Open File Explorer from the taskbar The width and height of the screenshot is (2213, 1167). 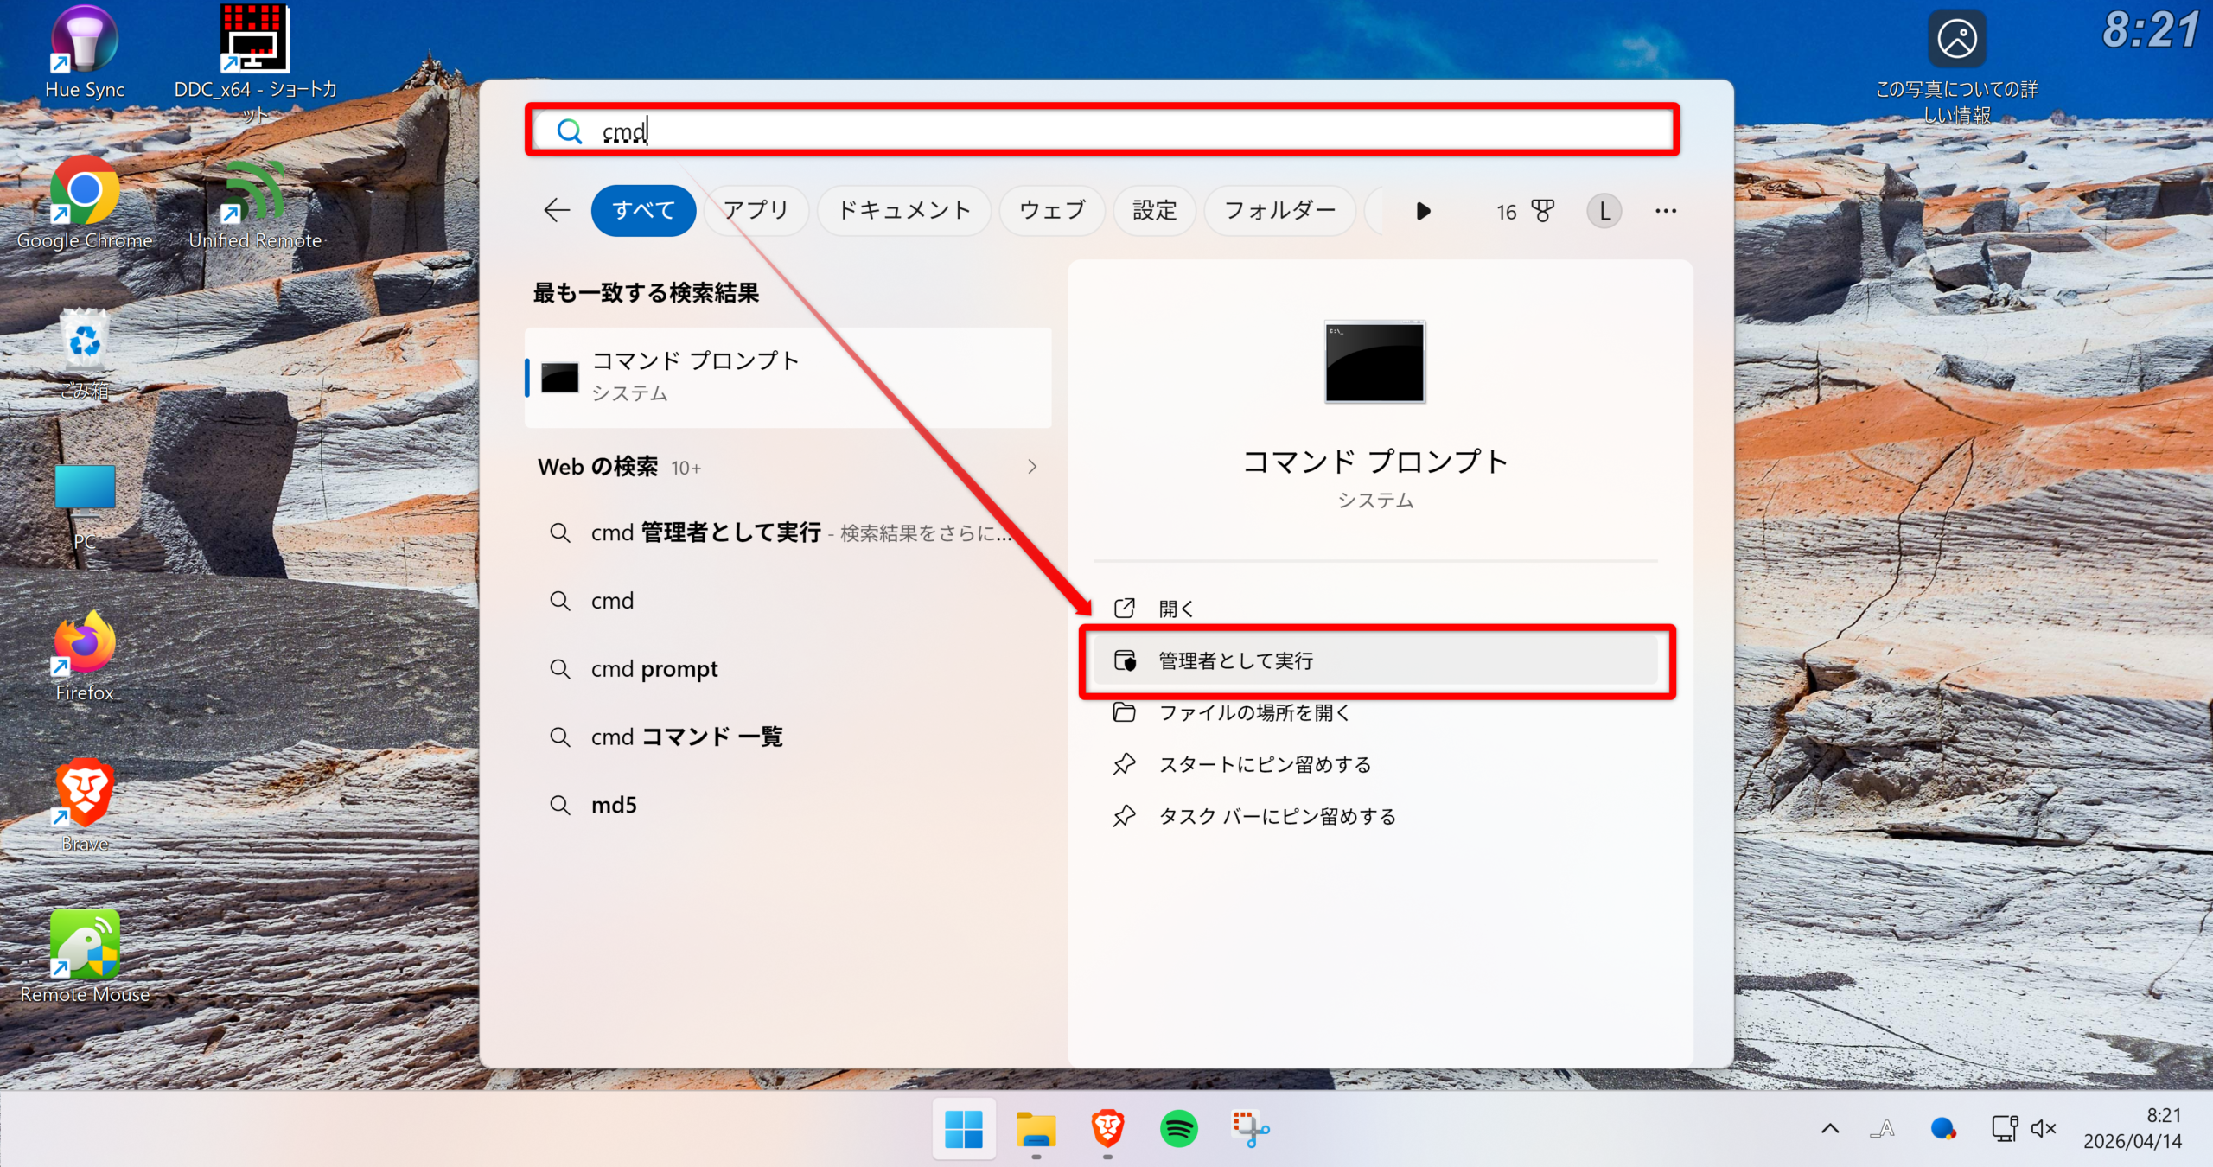pos(1036,1128)
